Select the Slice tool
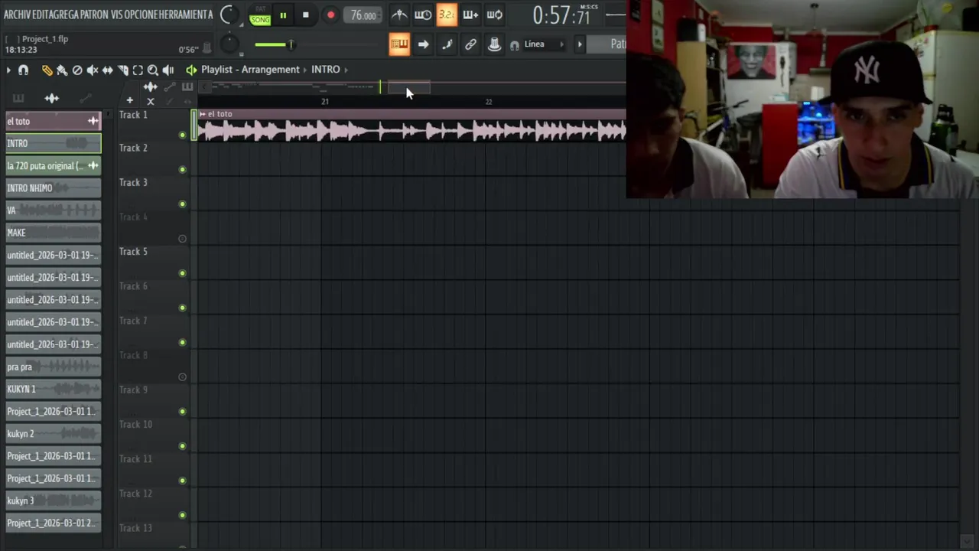This screenshot has height=551, width=979. [x=123, y=70]
